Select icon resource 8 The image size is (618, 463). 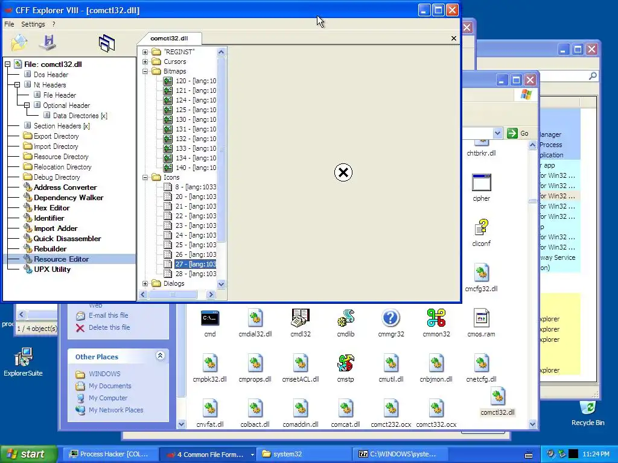click(196, 187)
